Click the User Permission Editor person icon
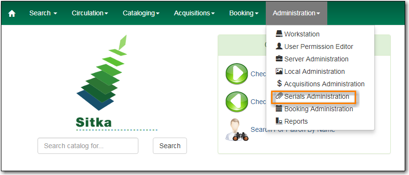The image size is (409, 175). (x=279, y=47)
